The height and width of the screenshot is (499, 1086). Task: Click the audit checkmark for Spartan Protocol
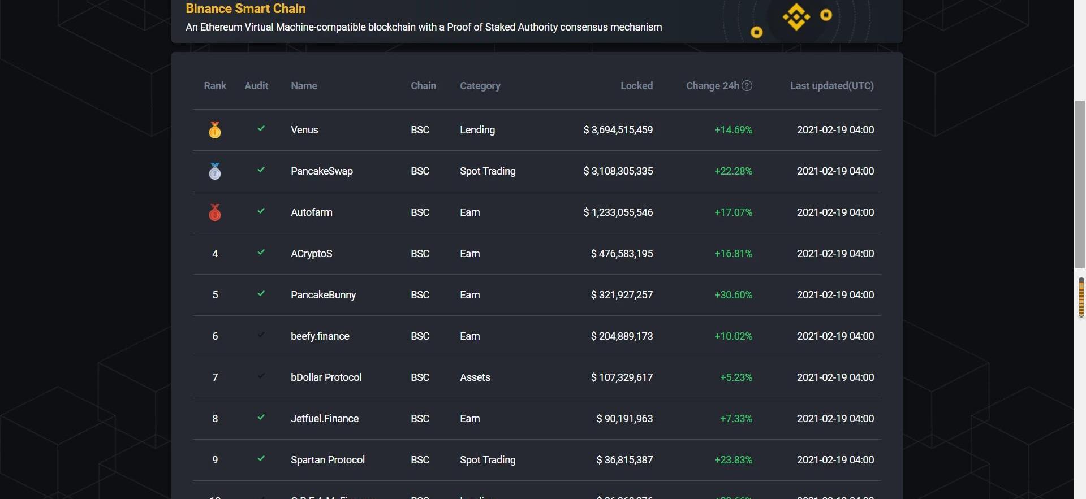click(261, 459)
